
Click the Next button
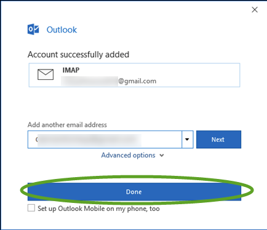[218, 140]
